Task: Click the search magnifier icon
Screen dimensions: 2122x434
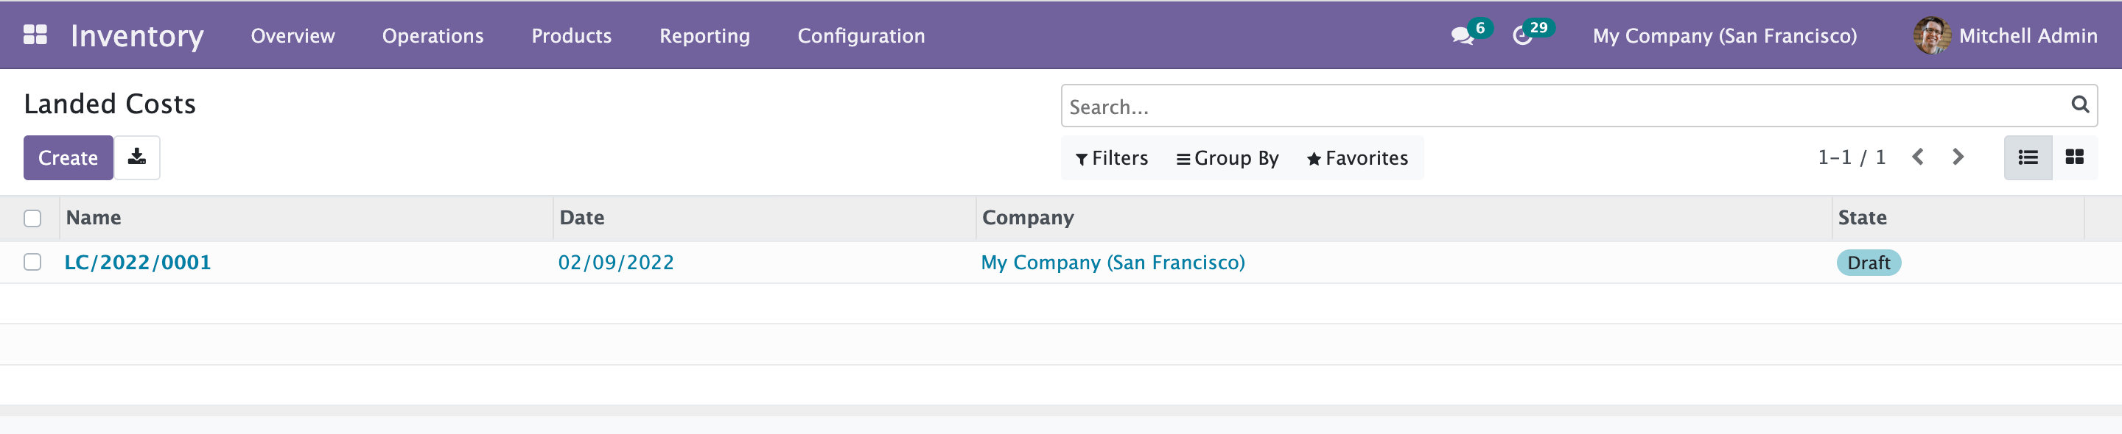Action: click(x=2079, y=104)
